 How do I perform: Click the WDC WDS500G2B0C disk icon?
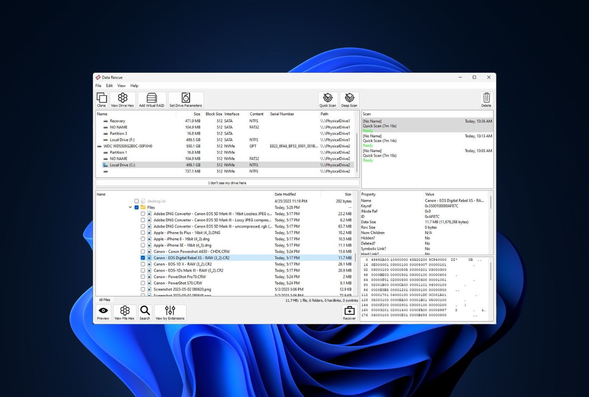(x=99, y=146)
